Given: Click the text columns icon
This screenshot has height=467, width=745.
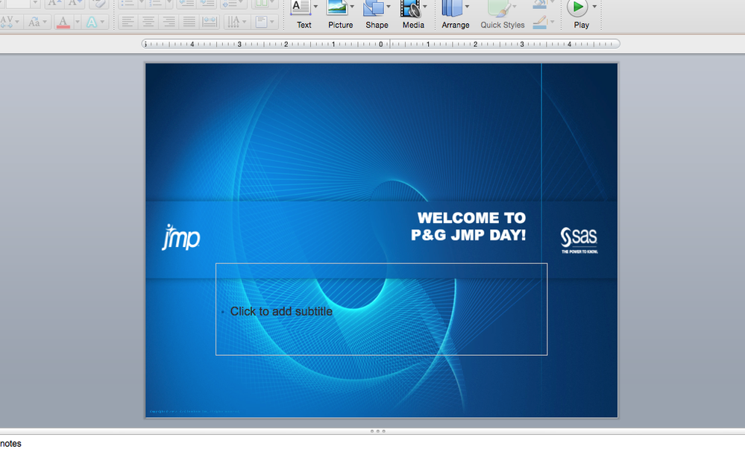Looking at the screenshot, I should [x=261, y=4].
